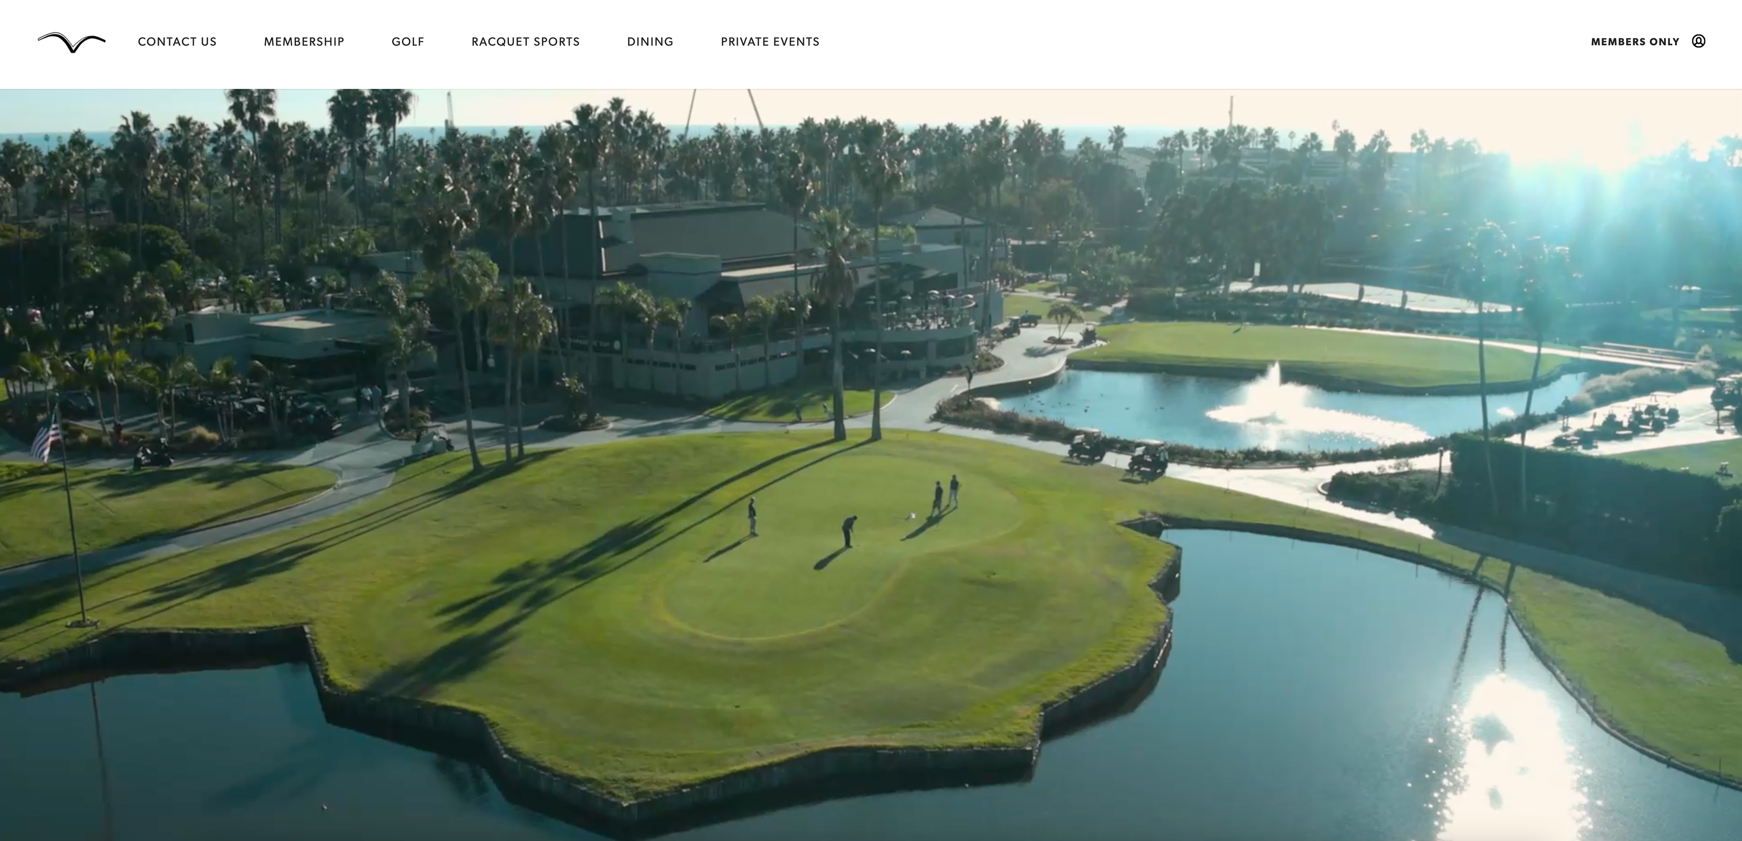Click the bird-shaped club logo
The height and width of the screenshot is (841, 1742).
coord(72,42)
